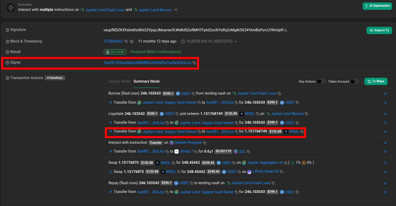
Task: Click 'Finalized (MAX Confirmations)' text
Action: click(x=155, y=52)
